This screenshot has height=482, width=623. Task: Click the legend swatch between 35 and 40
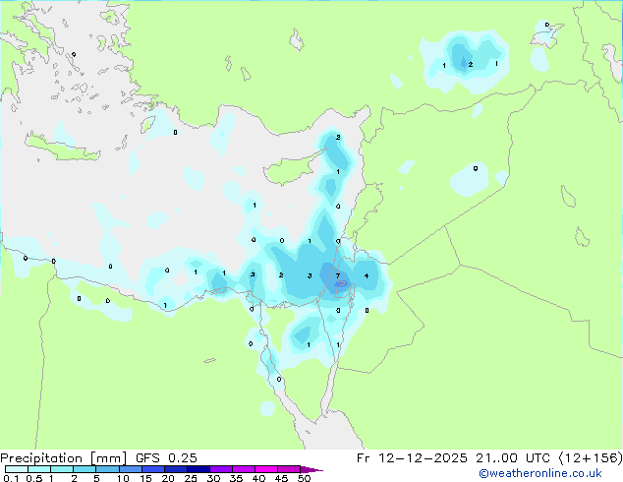click(x=244, y=469)
